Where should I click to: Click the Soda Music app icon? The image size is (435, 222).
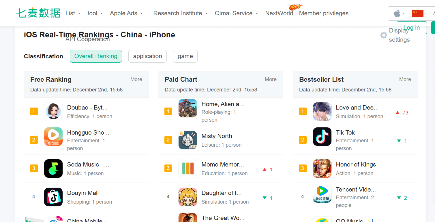[x=53, y=169]
